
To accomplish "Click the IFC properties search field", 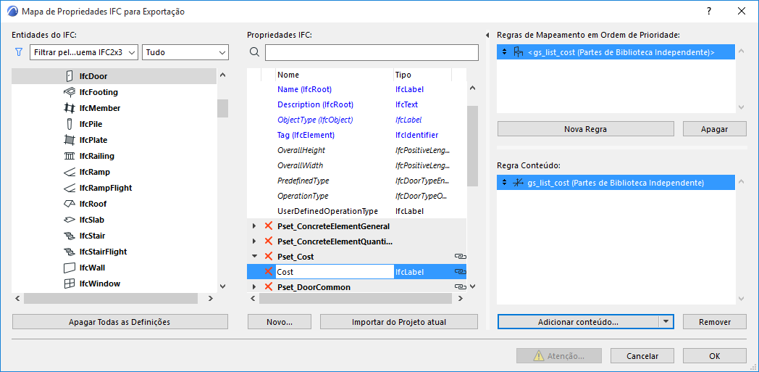I will coord(372,52).
